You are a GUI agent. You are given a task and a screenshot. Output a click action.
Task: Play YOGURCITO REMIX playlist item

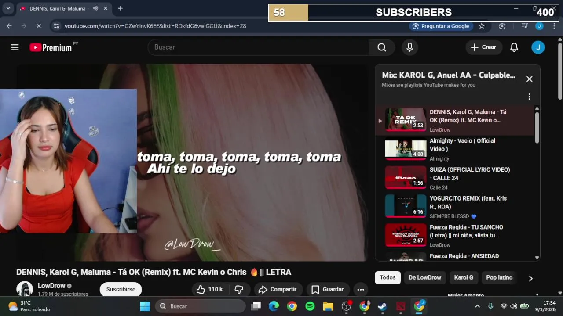pyautogui.click(x=455, y=207)
